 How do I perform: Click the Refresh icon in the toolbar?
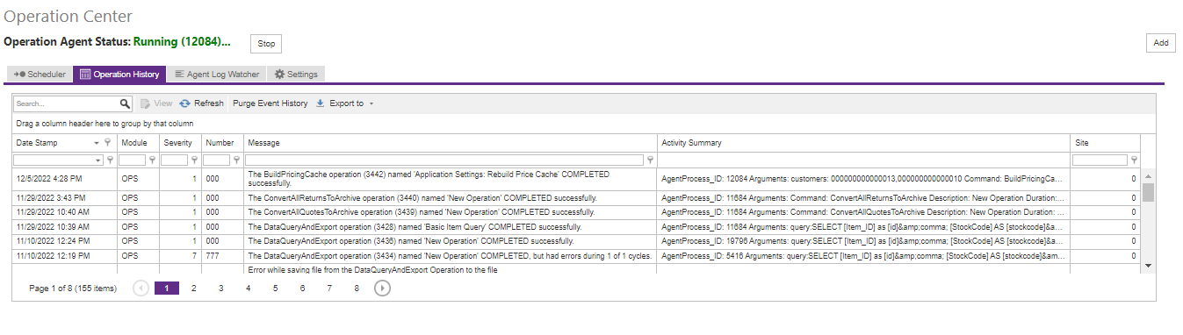click(185, 103)
